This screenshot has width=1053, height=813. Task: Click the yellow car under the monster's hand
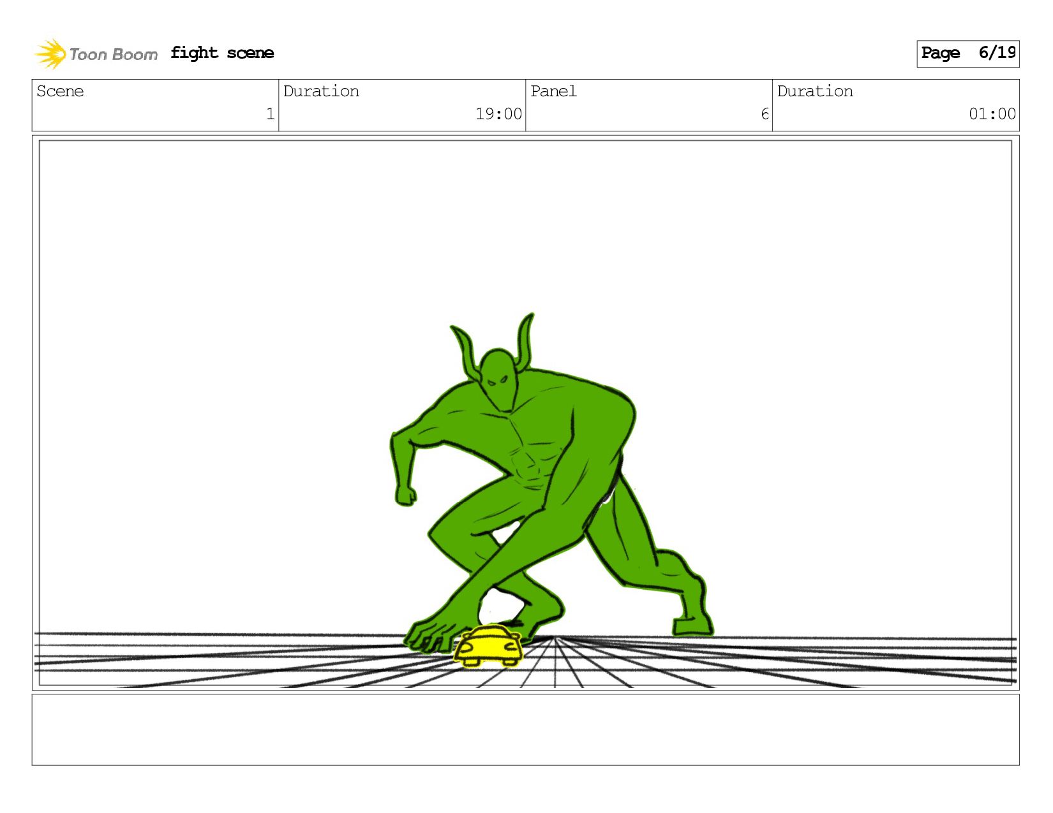coord(488,646)
